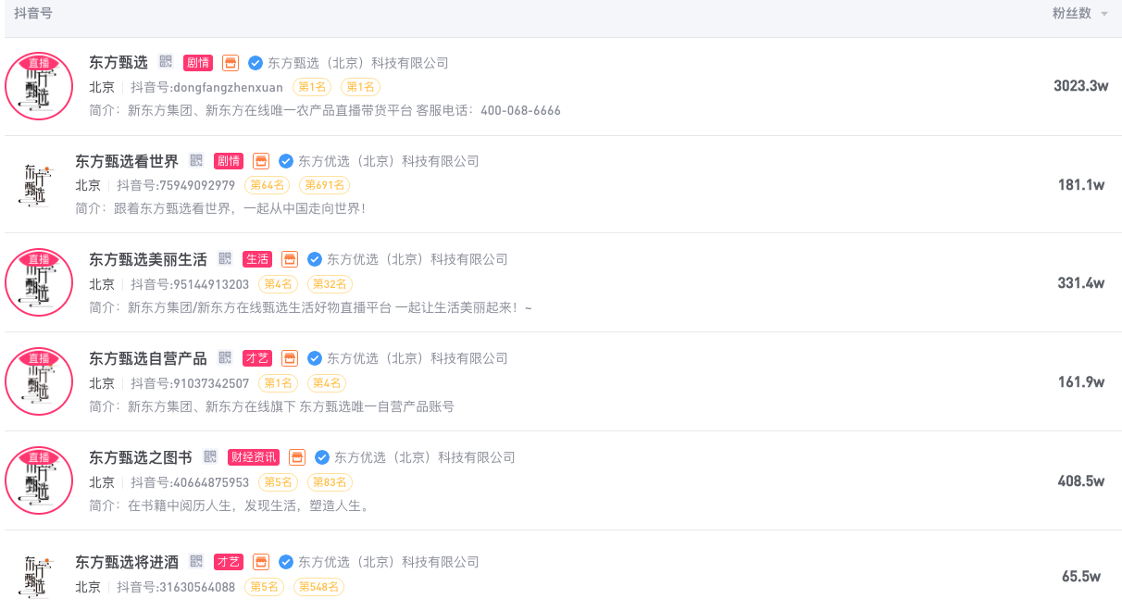Image resolution: width=1122 pixels, height=611 pixels.
Task: Sort by 粉丝数 dropdown arrow
Action: (1103, 14)
